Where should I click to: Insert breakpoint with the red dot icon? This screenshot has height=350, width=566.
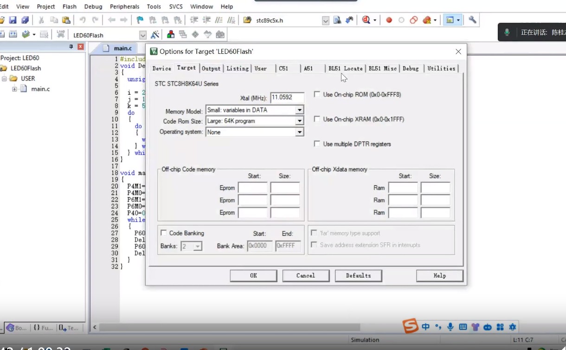[389, 20]
